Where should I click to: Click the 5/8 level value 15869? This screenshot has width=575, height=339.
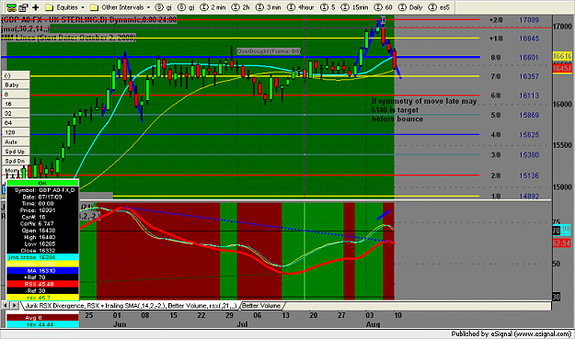click(x=529, y=116)
